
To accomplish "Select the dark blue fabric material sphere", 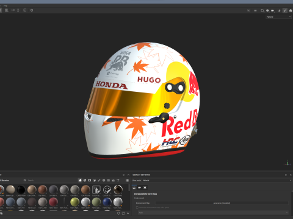I will (x=107, y=202).
